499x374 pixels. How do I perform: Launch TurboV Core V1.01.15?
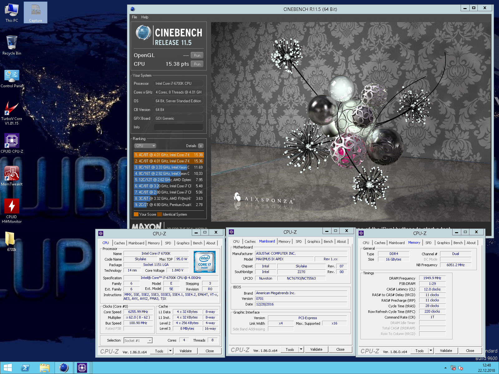coord(12,113)
